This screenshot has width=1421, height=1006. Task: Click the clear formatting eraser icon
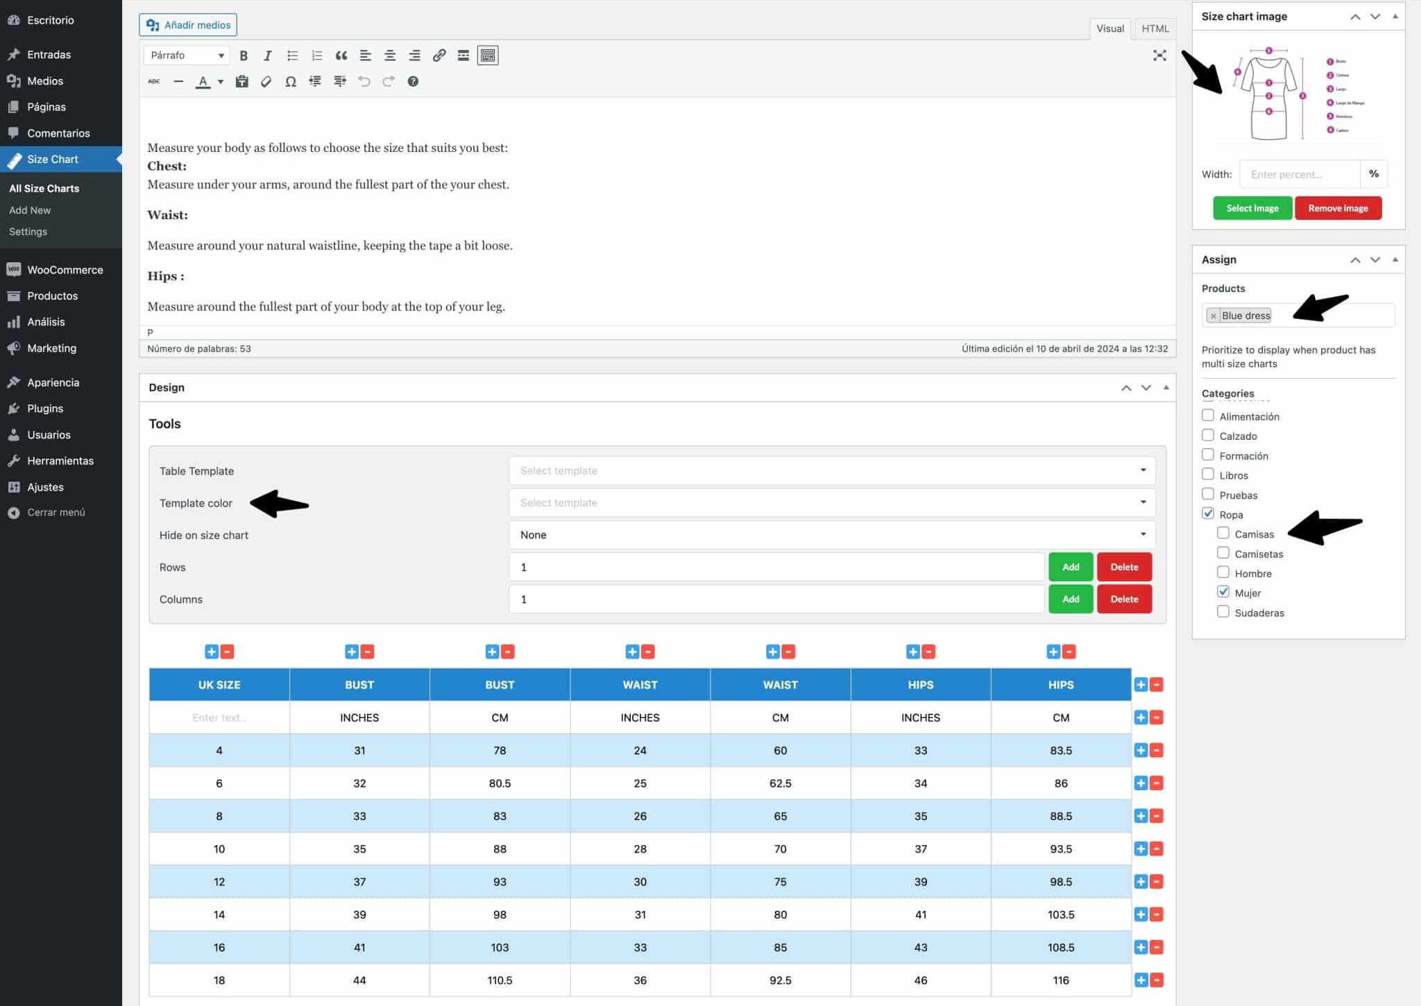266,82
